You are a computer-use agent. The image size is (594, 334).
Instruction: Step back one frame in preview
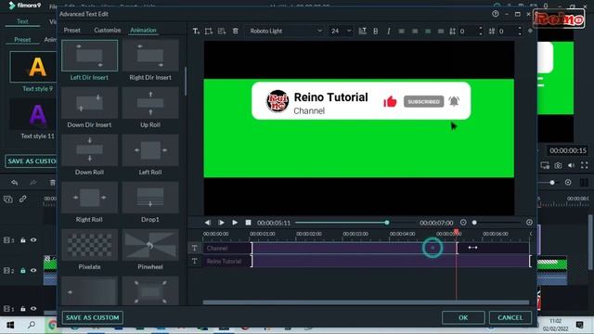pyautogui.click(x=208, y=223)
